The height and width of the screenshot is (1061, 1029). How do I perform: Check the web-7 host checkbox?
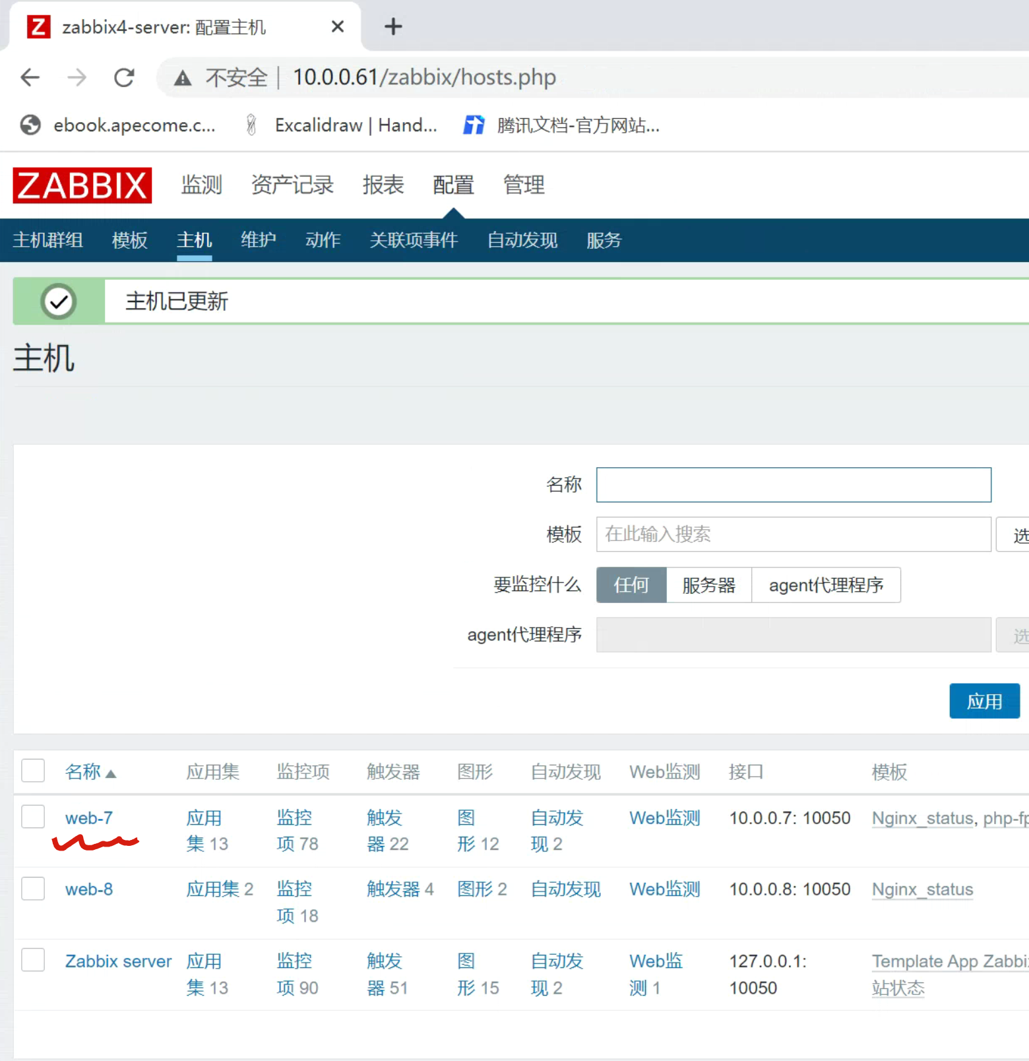33,817
